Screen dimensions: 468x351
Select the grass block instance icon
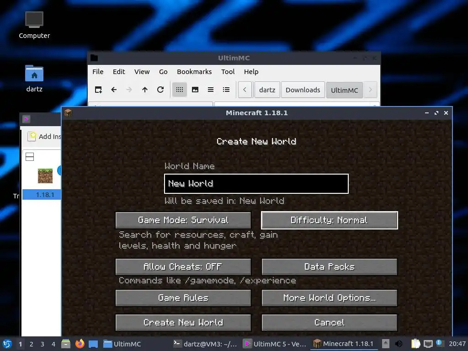[x=45, y=176]
